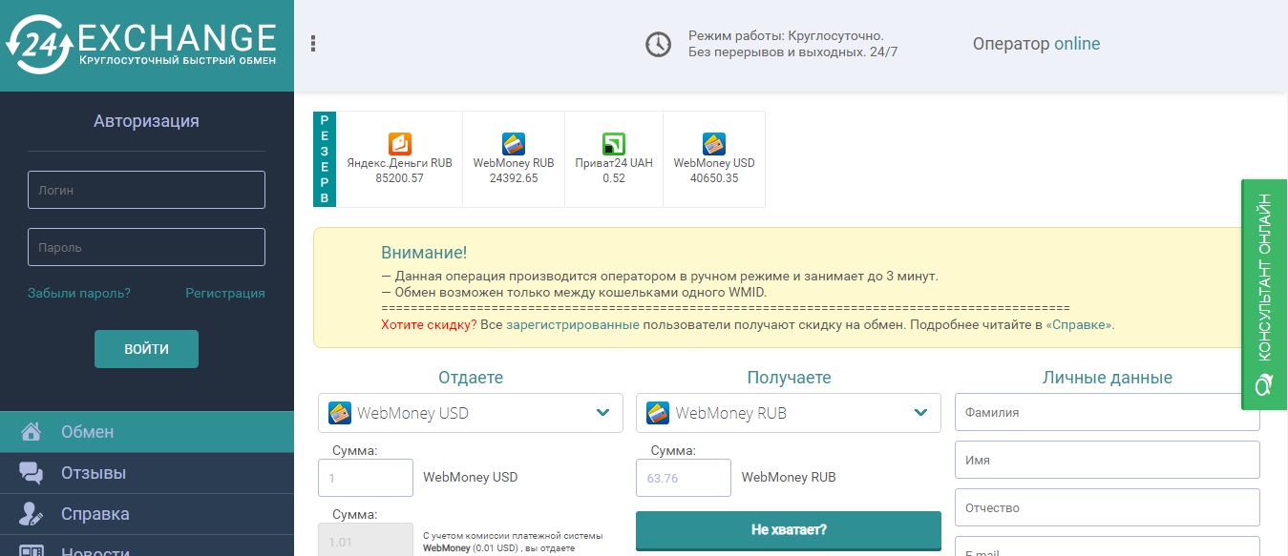
Task: Open the Отдаете currency dropdown
Action: tap(470, 413)
